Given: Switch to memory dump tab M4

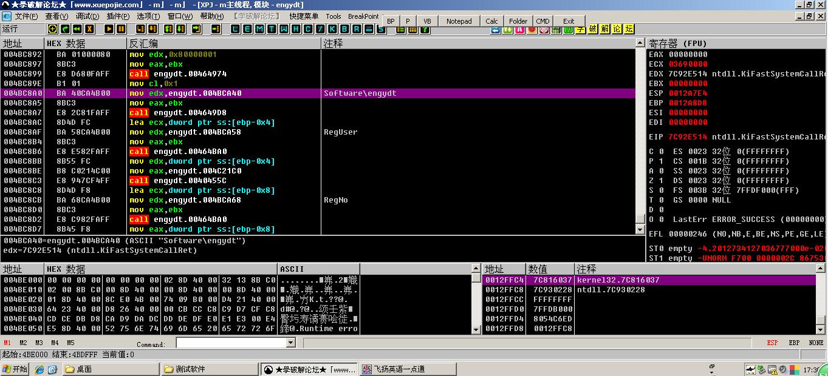Looking at the screenshot, I should [x=55, y=343].
